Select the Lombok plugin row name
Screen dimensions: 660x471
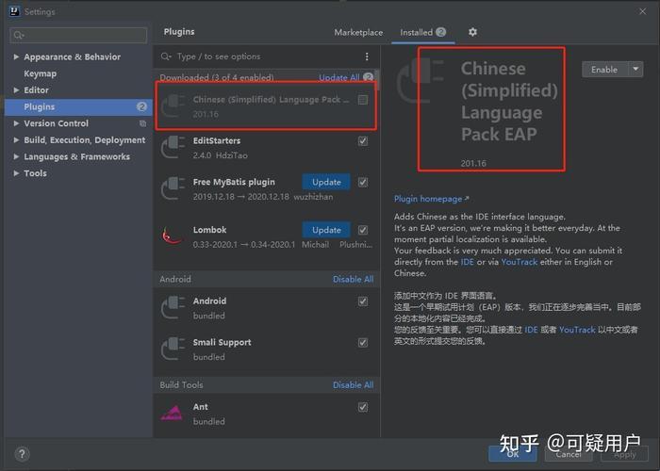coord(209,230)
